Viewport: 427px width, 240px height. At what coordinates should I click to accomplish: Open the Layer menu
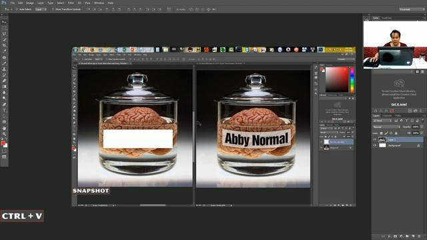pyautogui.click(x=41, y=3)
